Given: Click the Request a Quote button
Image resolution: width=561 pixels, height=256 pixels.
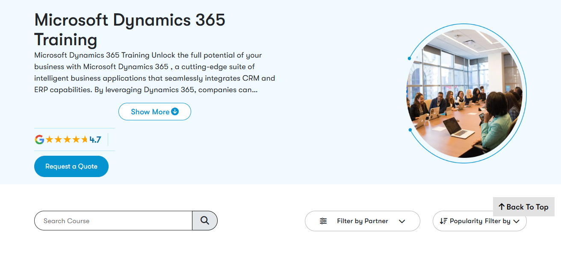Looking at the screenshot, I should 71,166.
